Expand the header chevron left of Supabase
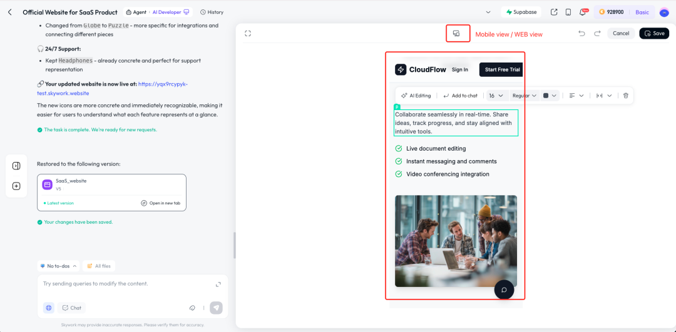Image resolution: width=676 pixels, height=332 pixels. 488,12
